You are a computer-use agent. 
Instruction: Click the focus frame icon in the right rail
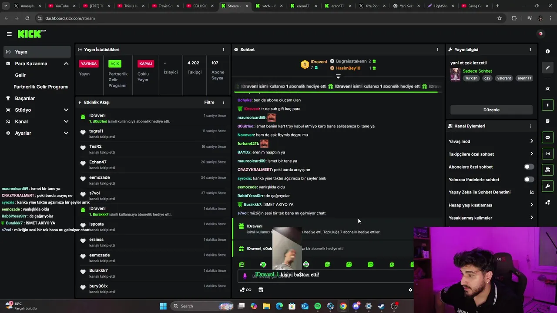point(547,89)
